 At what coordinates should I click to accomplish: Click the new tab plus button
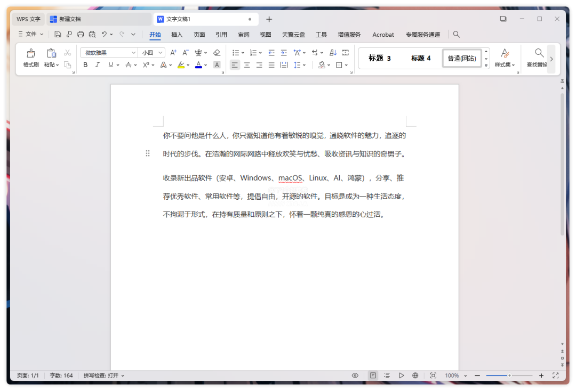coord(269,19)
